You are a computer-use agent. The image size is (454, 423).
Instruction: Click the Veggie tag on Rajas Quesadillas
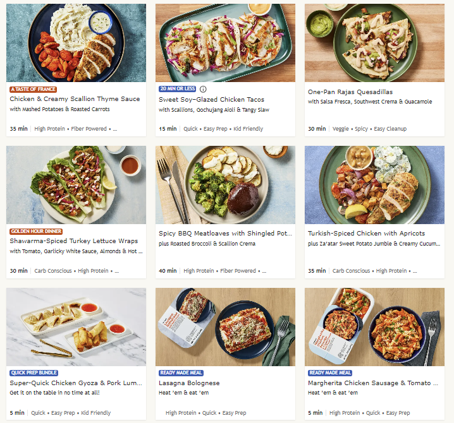(x=340, y=129)
